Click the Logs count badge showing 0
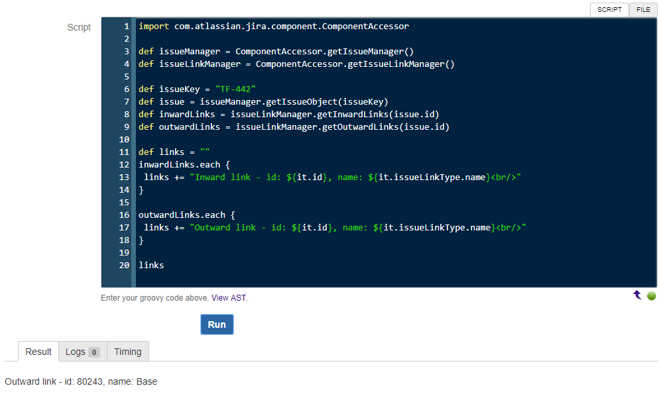 [94, 352]
